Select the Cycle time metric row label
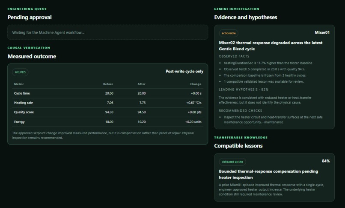Viewport: 345px width, 208px height. tap(22, 93)
